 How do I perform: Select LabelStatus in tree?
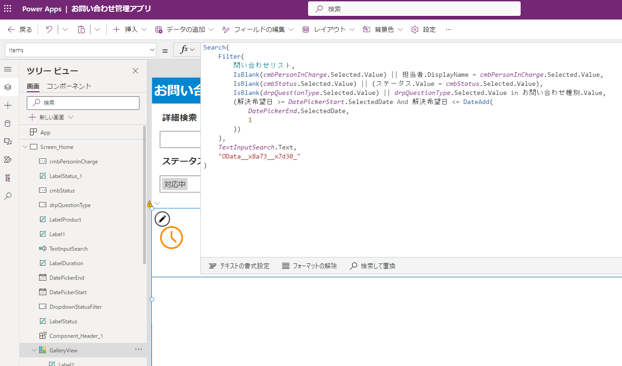pos(63,321)
